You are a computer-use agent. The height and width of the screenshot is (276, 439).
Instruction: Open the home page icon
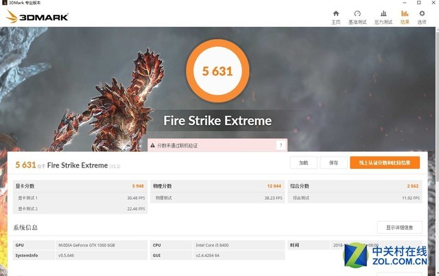coord(335,14)
